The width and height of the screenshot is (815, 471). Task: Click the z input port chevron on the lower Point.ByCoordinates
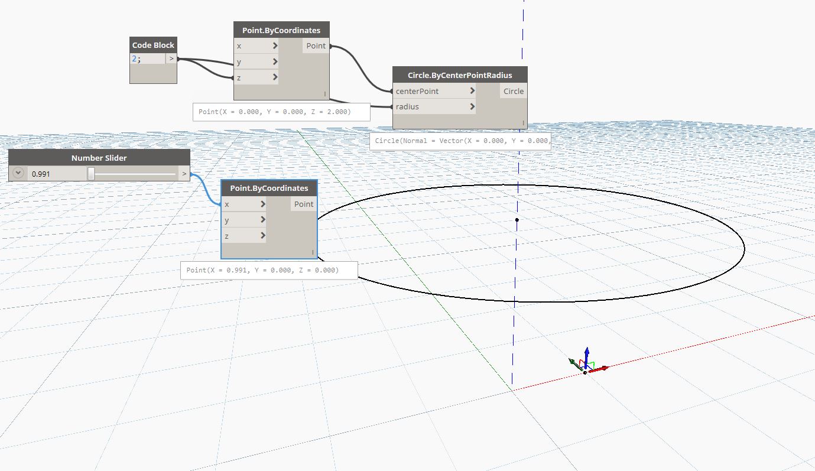coord(264,235)
